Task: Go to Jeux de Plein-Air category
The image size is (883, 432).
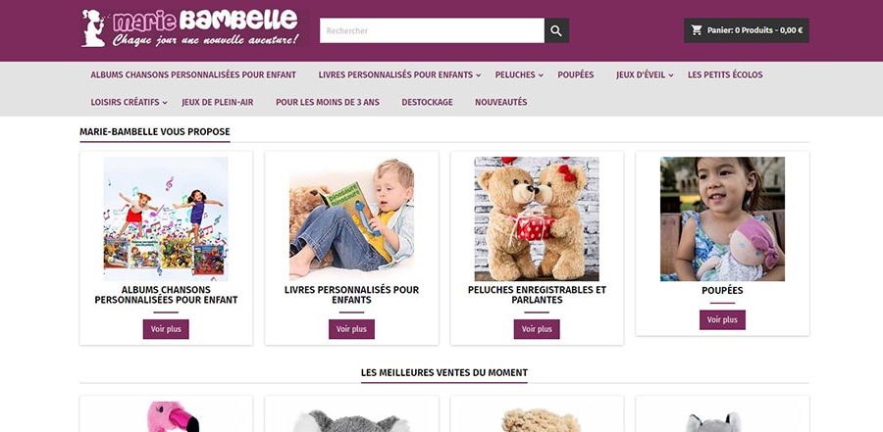Action: 218,103
